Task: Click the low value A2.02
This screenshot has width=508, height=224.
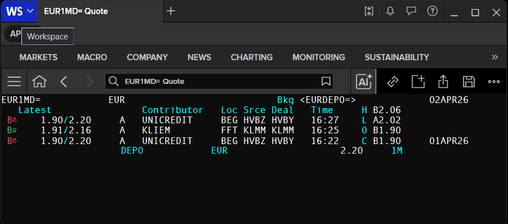Action: click(x=387, y=120)
